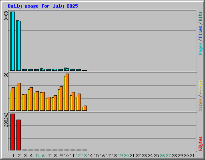Viewport: 205px width, 160px height.
Task: Click day label 16 on x-axis
Action: coord(102,156)
